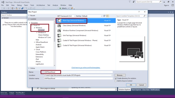Click the Search Installed Templates field
175x98 pixels.
click(x=129, y=16)
